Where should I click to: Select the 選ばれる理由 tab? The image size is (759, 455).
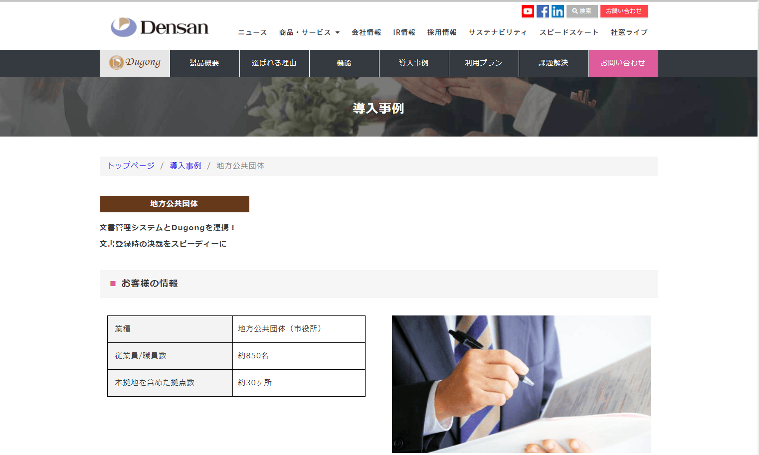[274, 63]
